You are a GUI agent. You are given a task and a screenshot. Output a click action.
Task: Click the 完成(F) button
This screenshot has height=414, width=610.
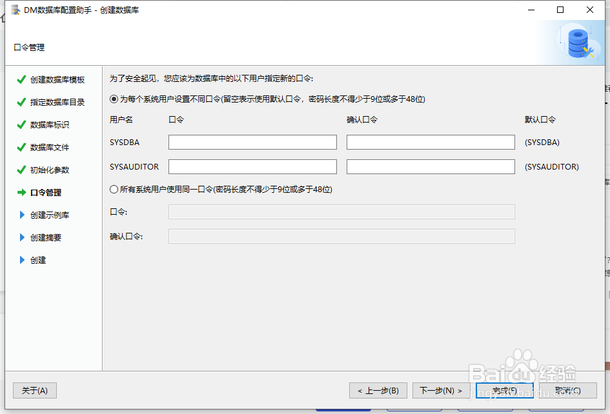tap(504, 390)
